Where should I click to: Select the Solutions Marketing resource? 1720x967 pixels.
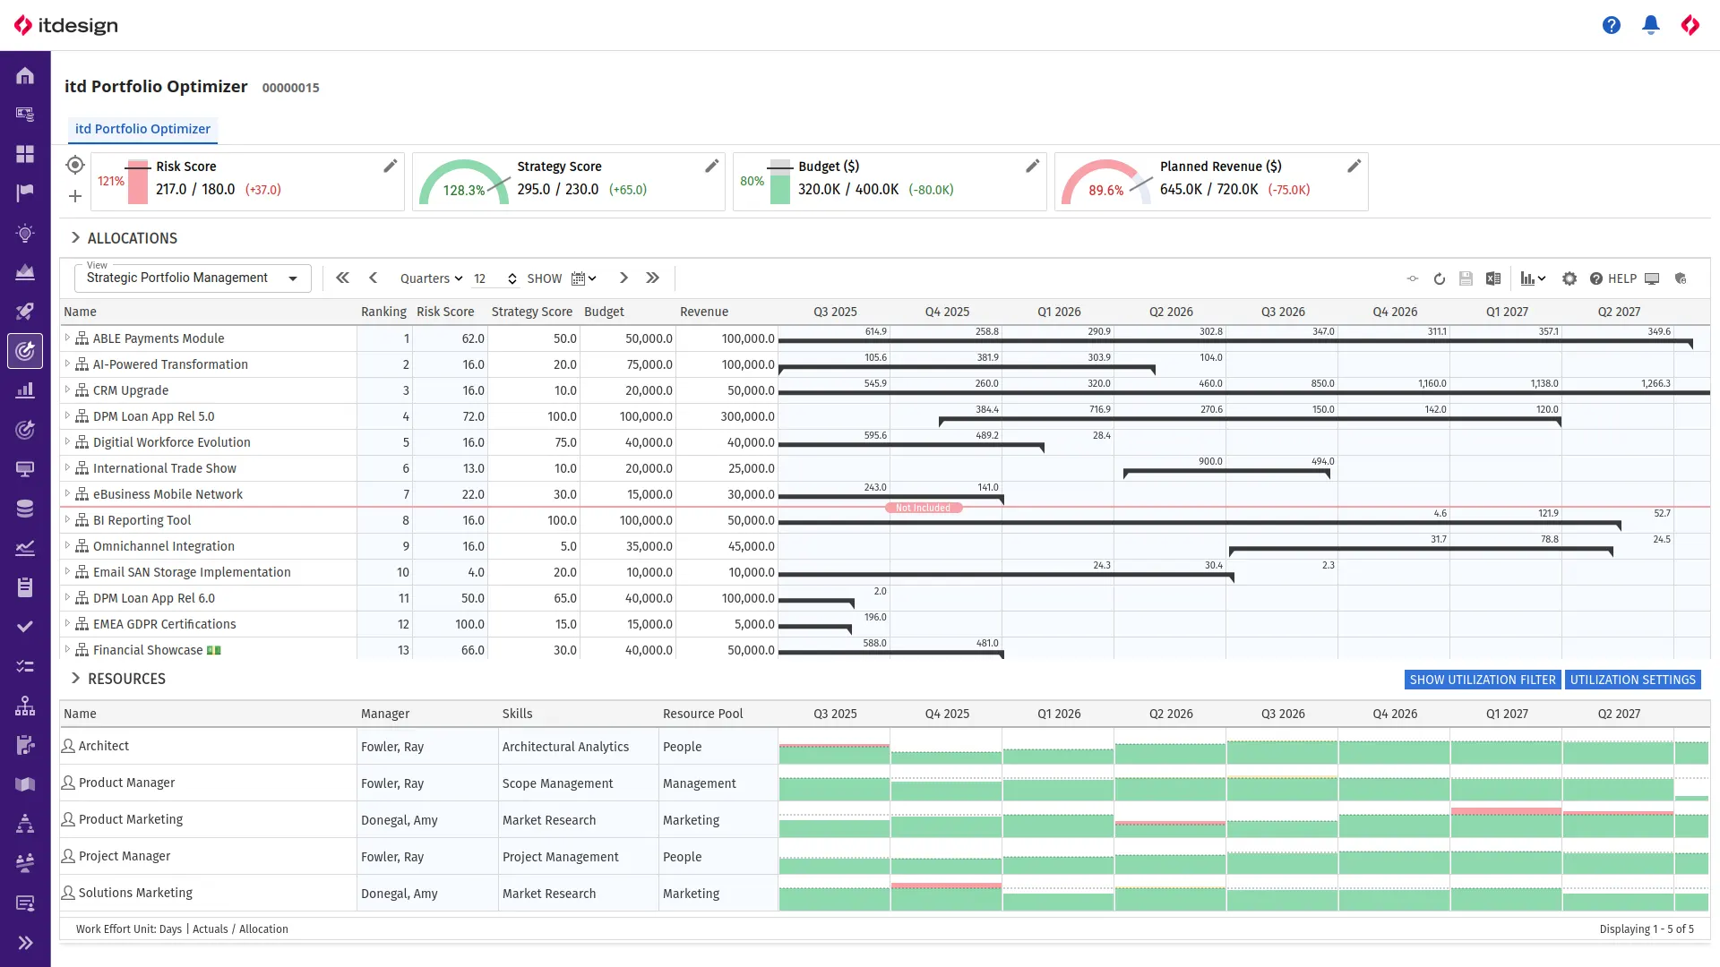(135, 893)
